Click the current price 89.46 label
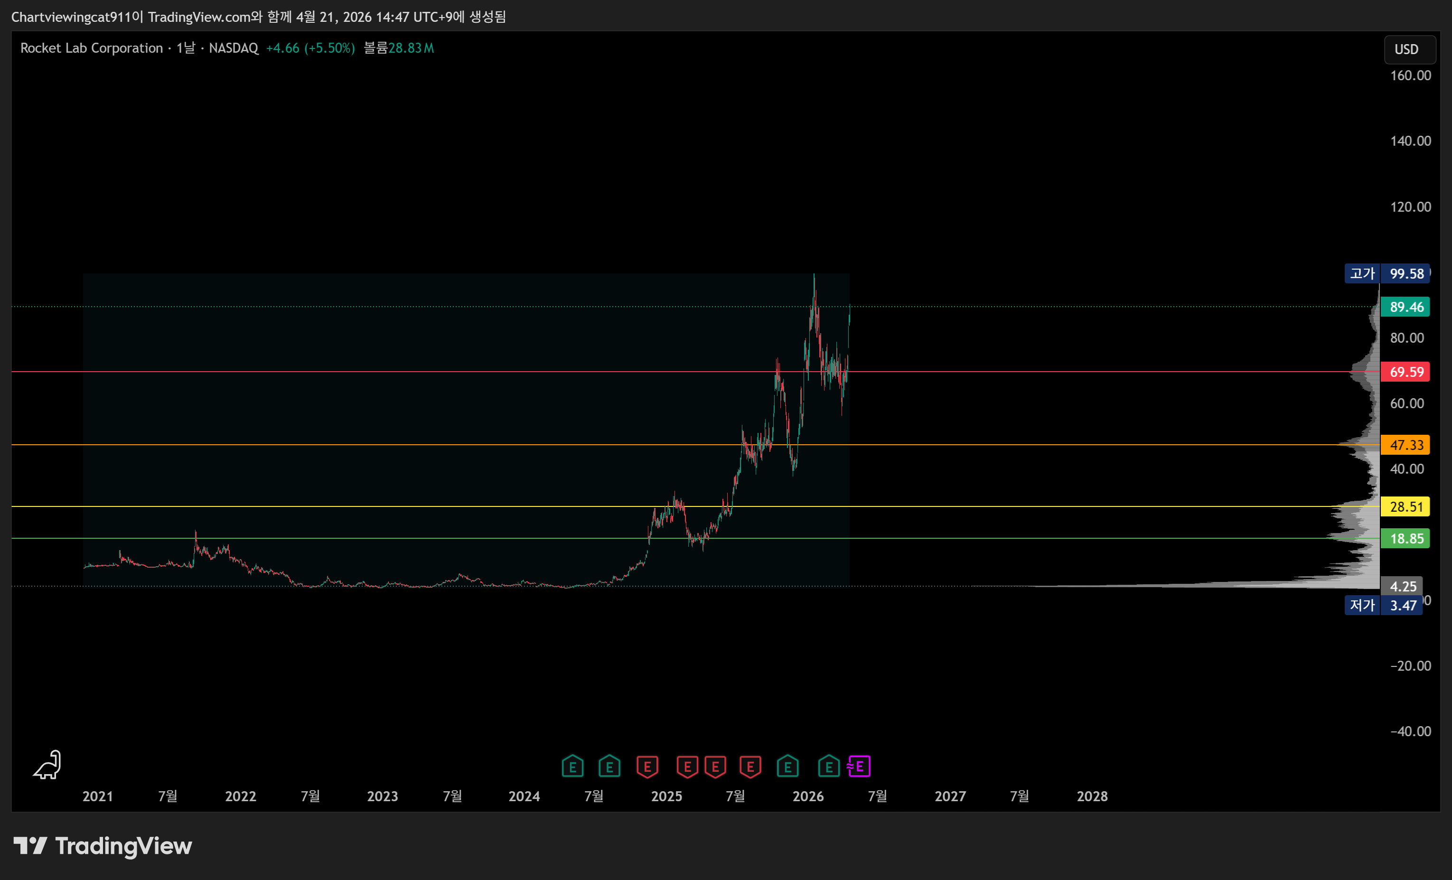Image resolution: width=1452 pixels, height=880 pixels. [x=1405, y=307]
